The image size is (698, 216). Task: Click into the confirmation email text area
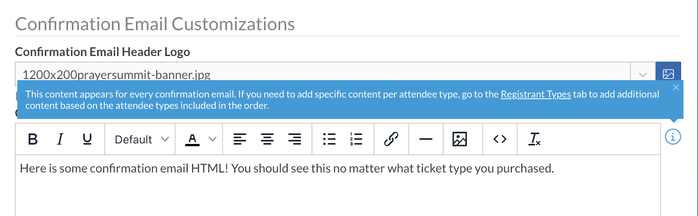click(338, 192)
